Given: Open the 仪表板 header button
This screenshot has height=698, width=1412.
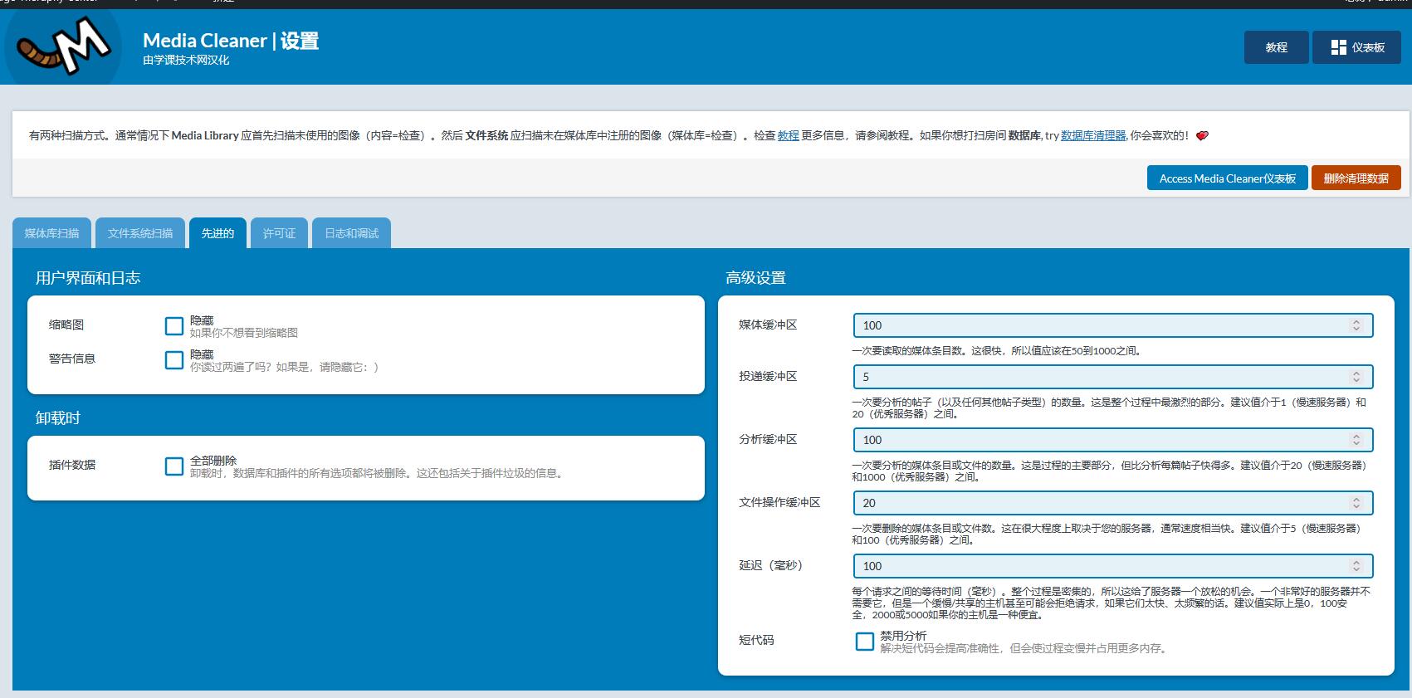Looking at the screenshot, I should (1356, 47).
